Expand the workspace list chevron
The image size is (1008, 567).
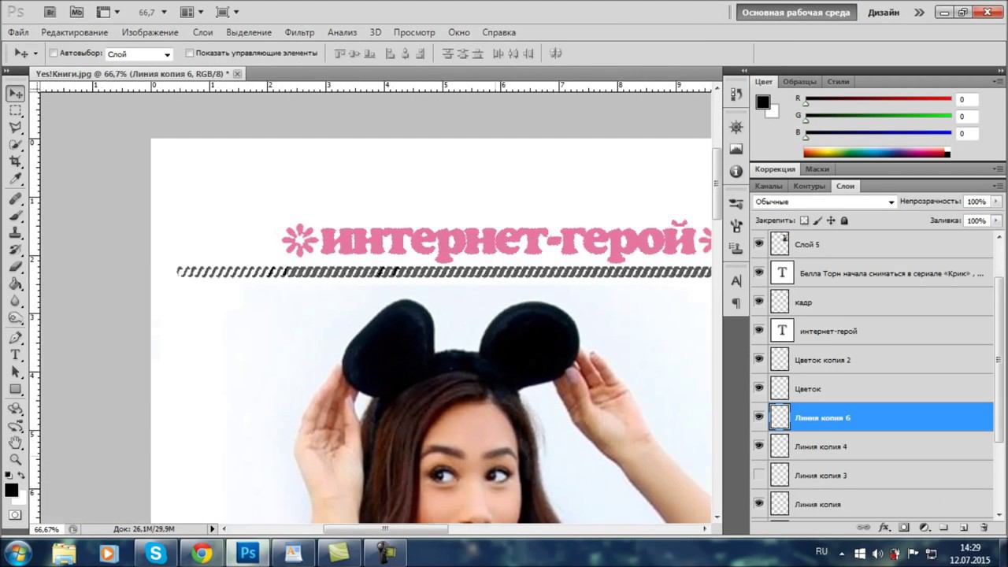919,13
